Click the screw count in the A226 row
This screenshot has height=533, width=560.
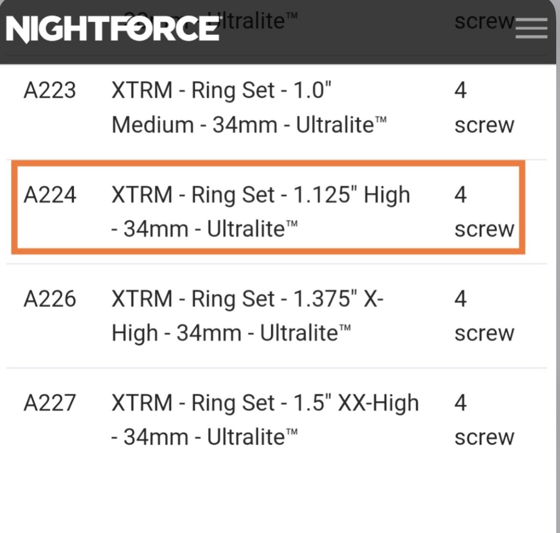484,316
